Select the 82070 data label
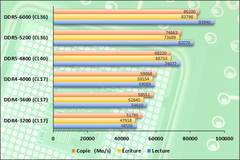 [x=184, y=43]
